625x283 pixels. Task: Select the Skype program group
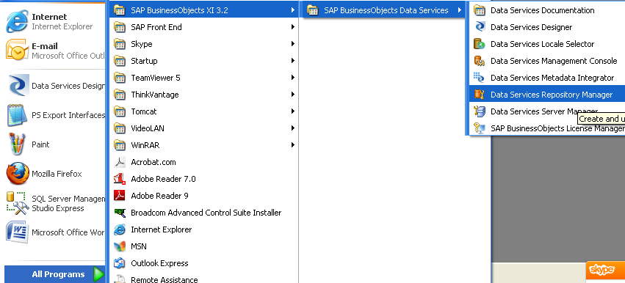point(203,44)
